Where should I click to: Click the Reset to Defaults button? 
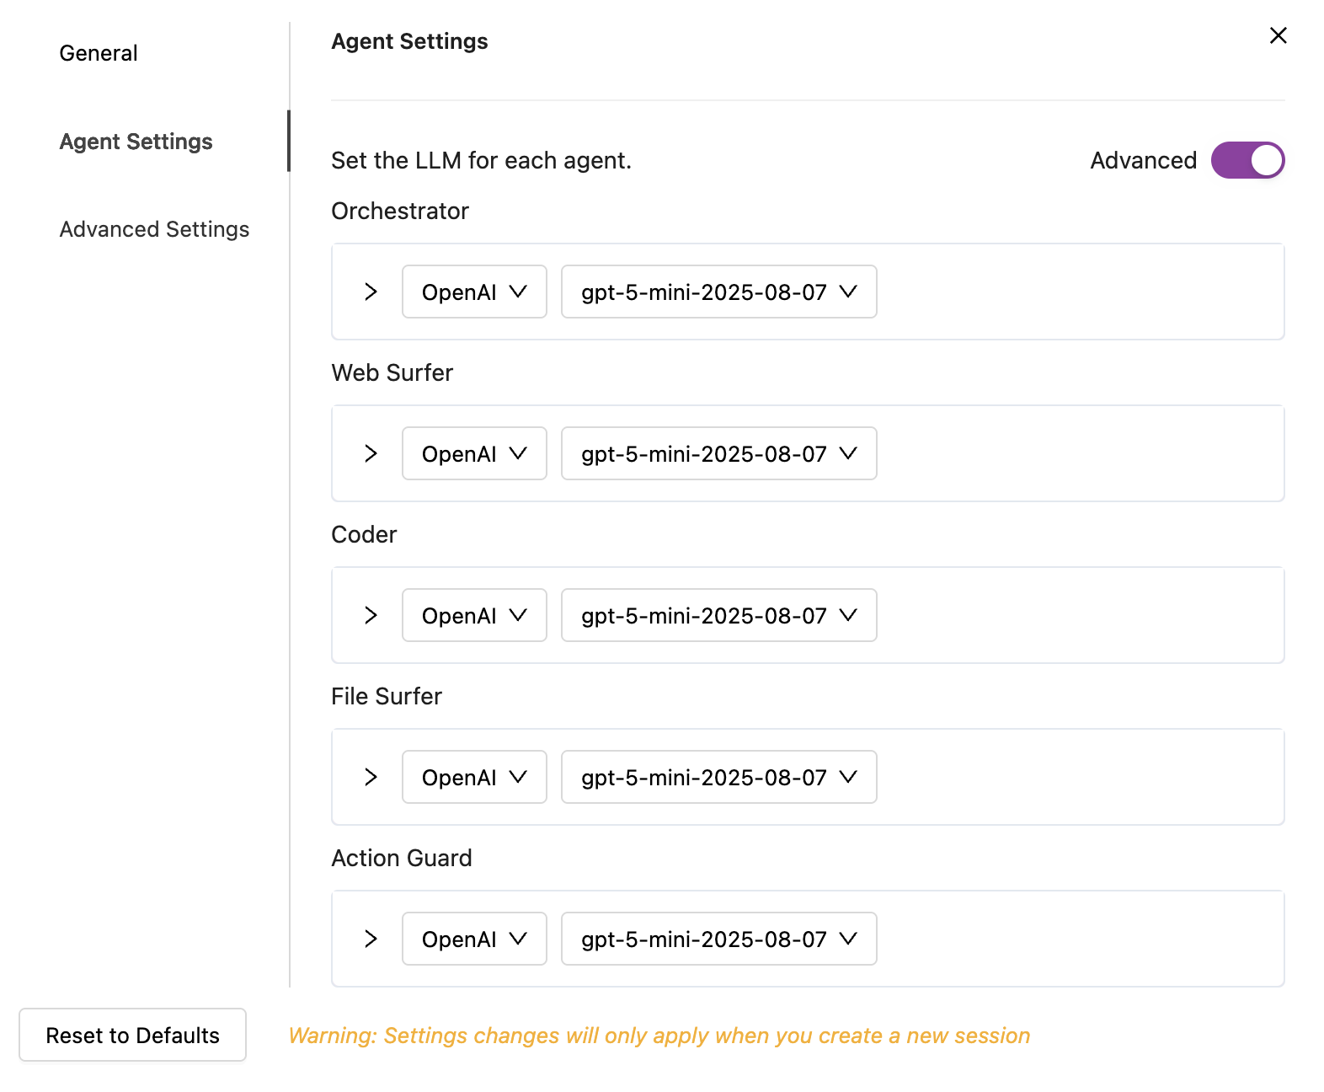point(132,1035)
